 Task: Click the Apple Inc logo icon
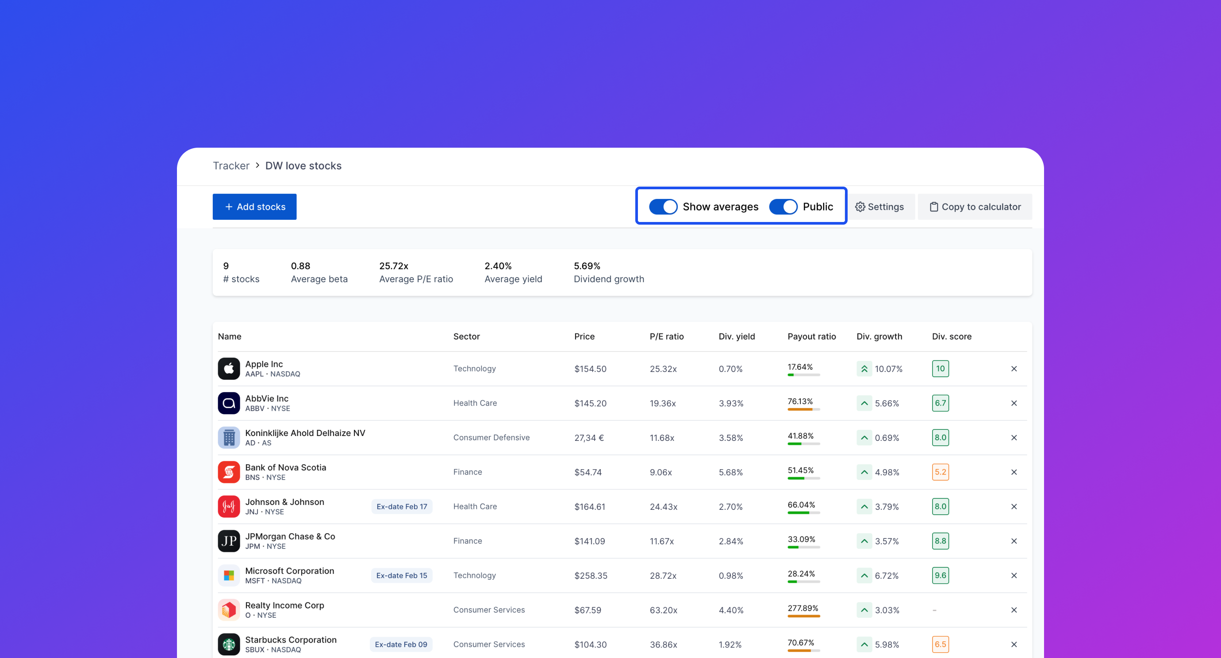(228, 368)
